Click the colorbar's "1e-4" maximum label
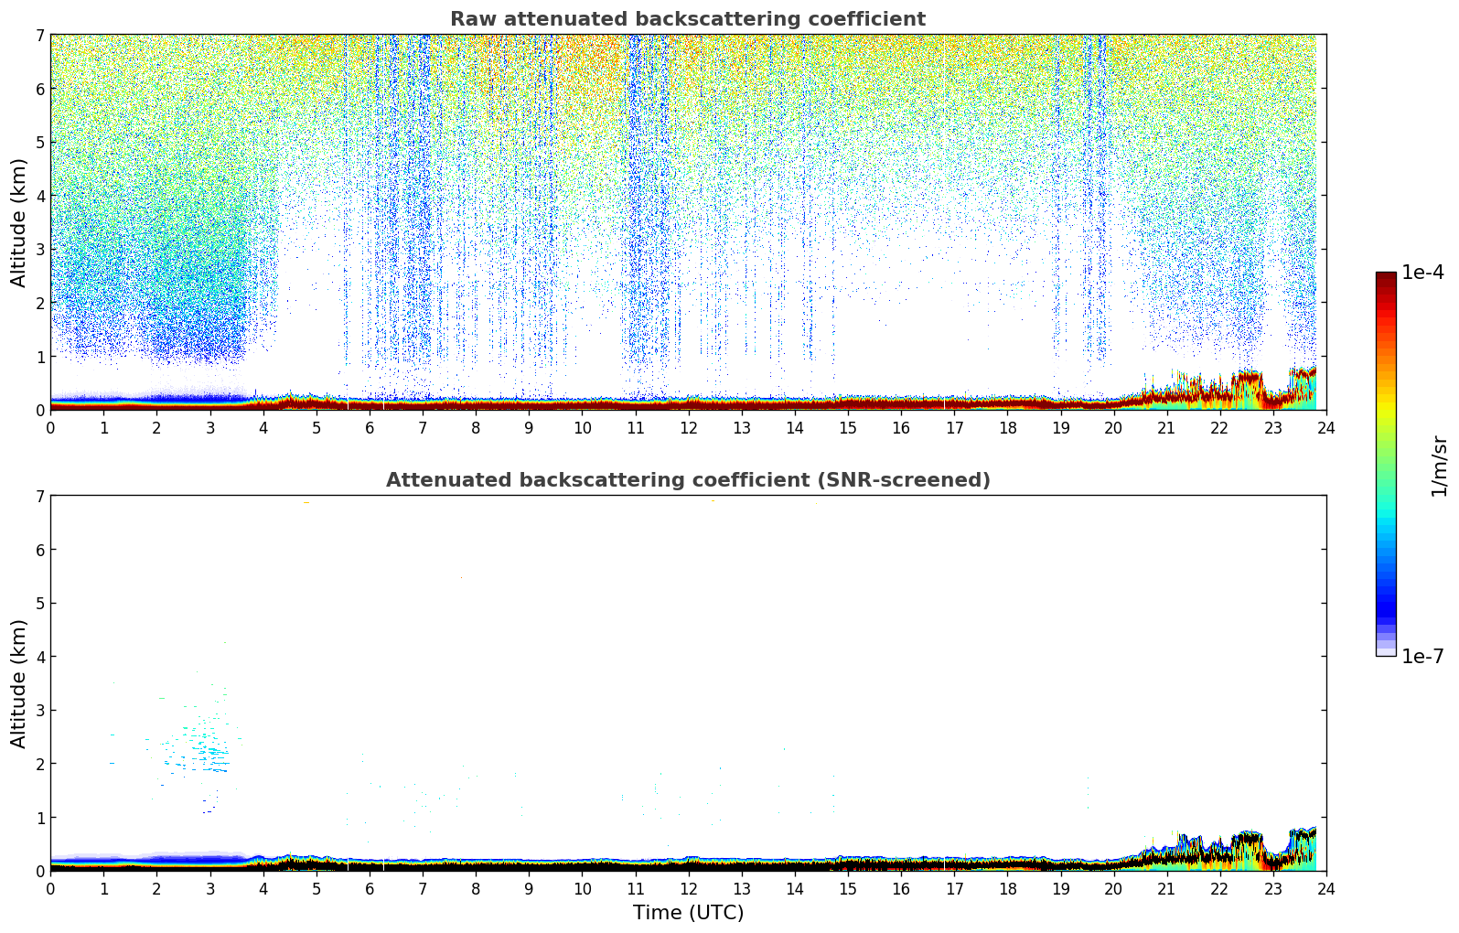Image resolution: width=1459 pixels, height=933 pixels. (1423, 273)
